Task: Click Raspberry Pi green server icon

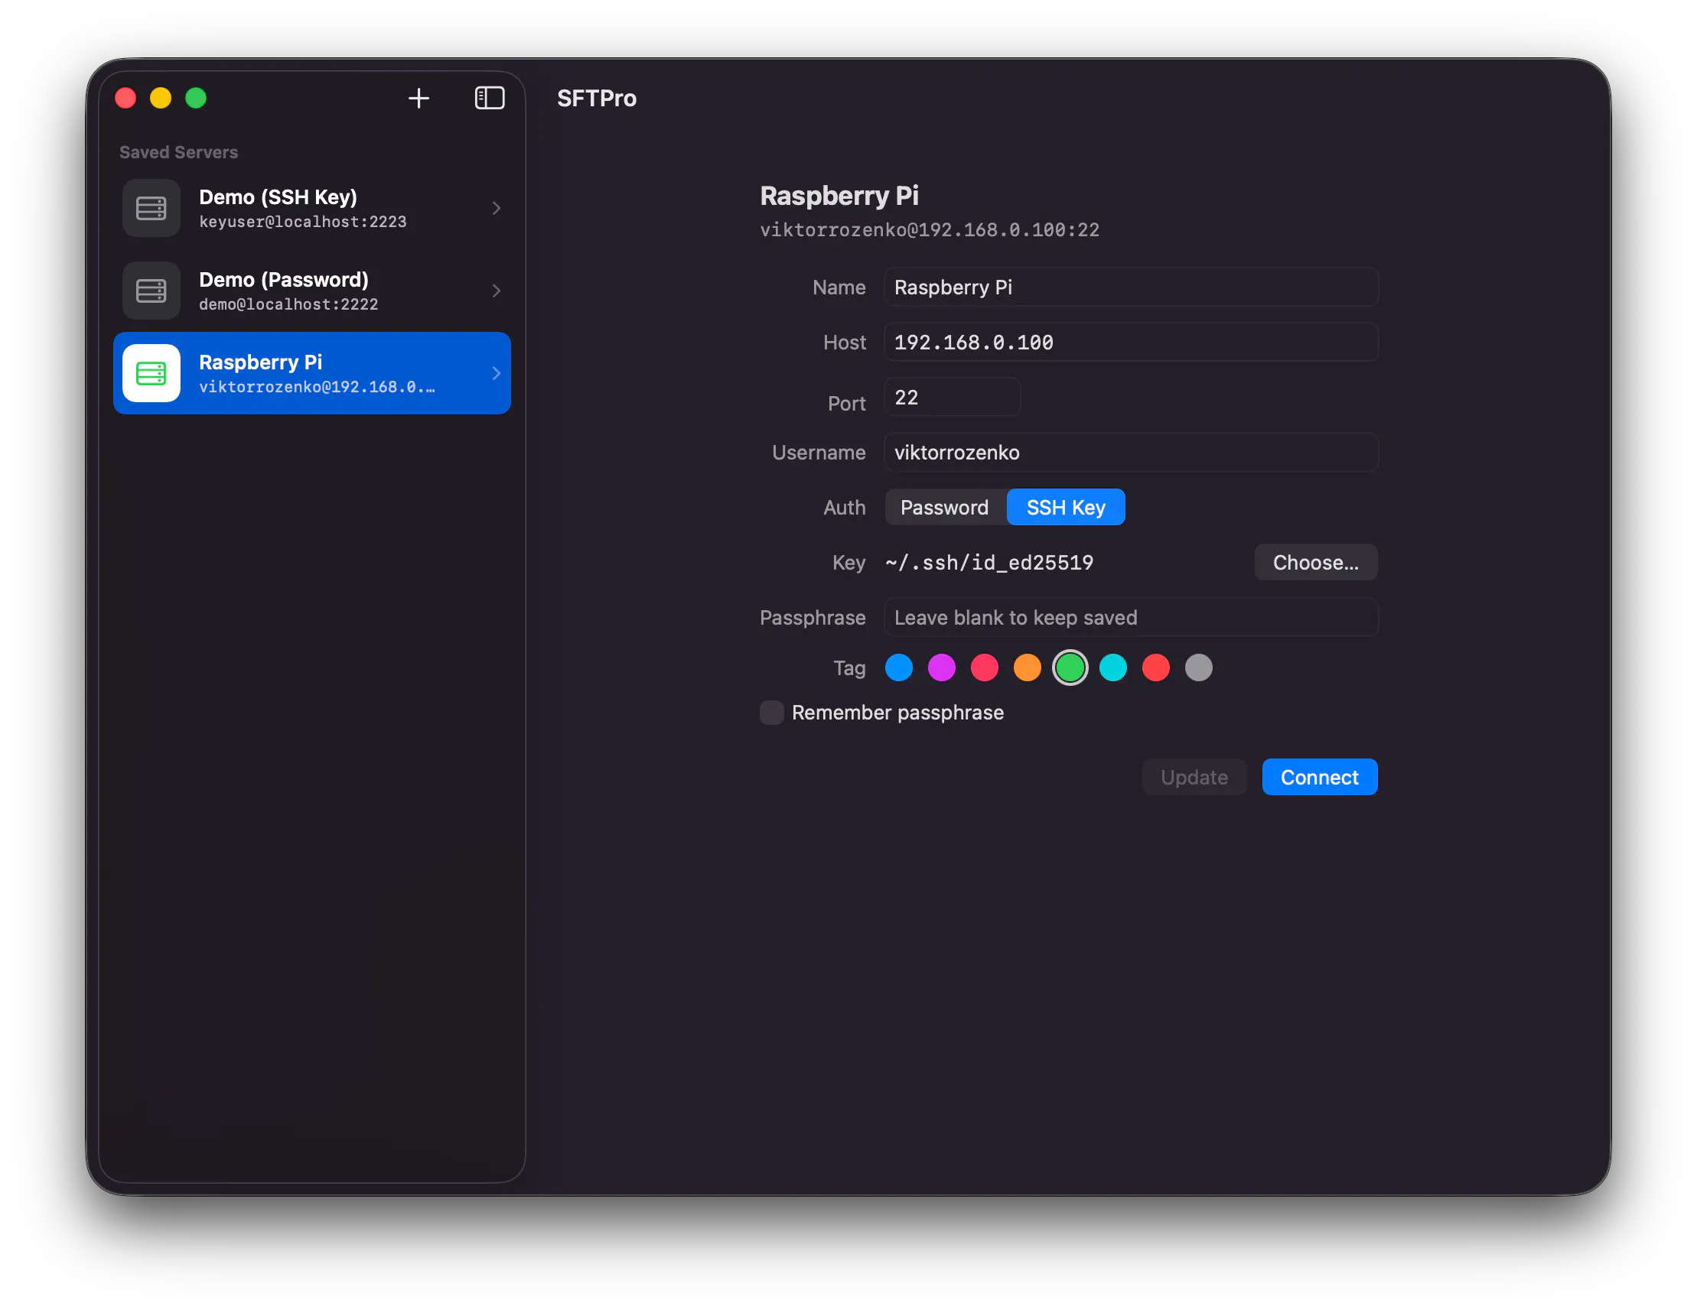Action: [151, 373]
